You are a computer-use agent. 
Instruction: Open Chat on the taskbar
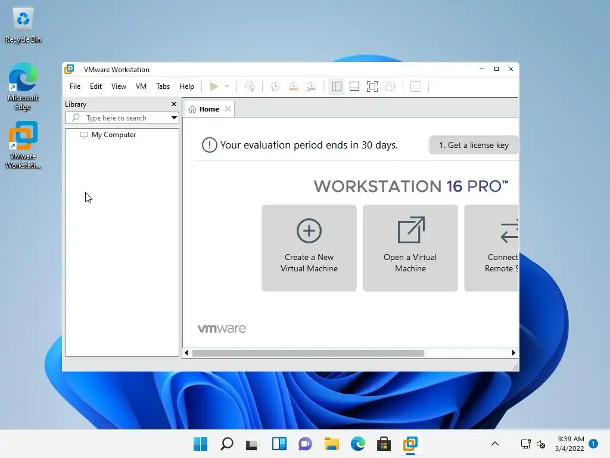click(x=306, y=444)
